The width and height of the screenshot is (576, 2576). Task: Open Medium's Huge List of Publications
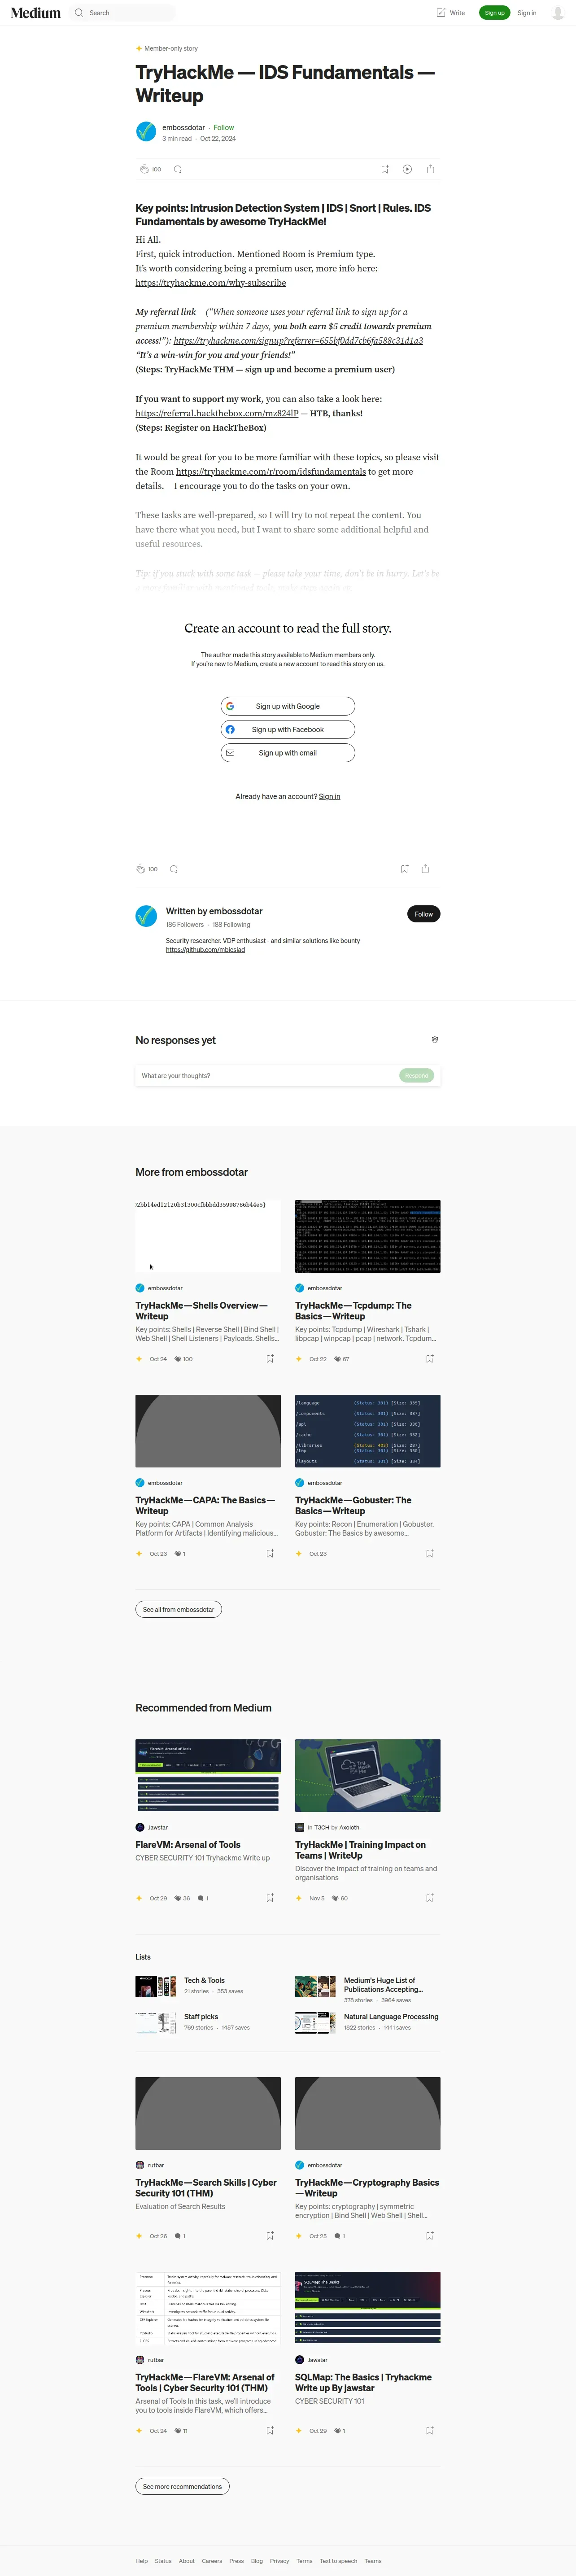[x=383, y=1985]
